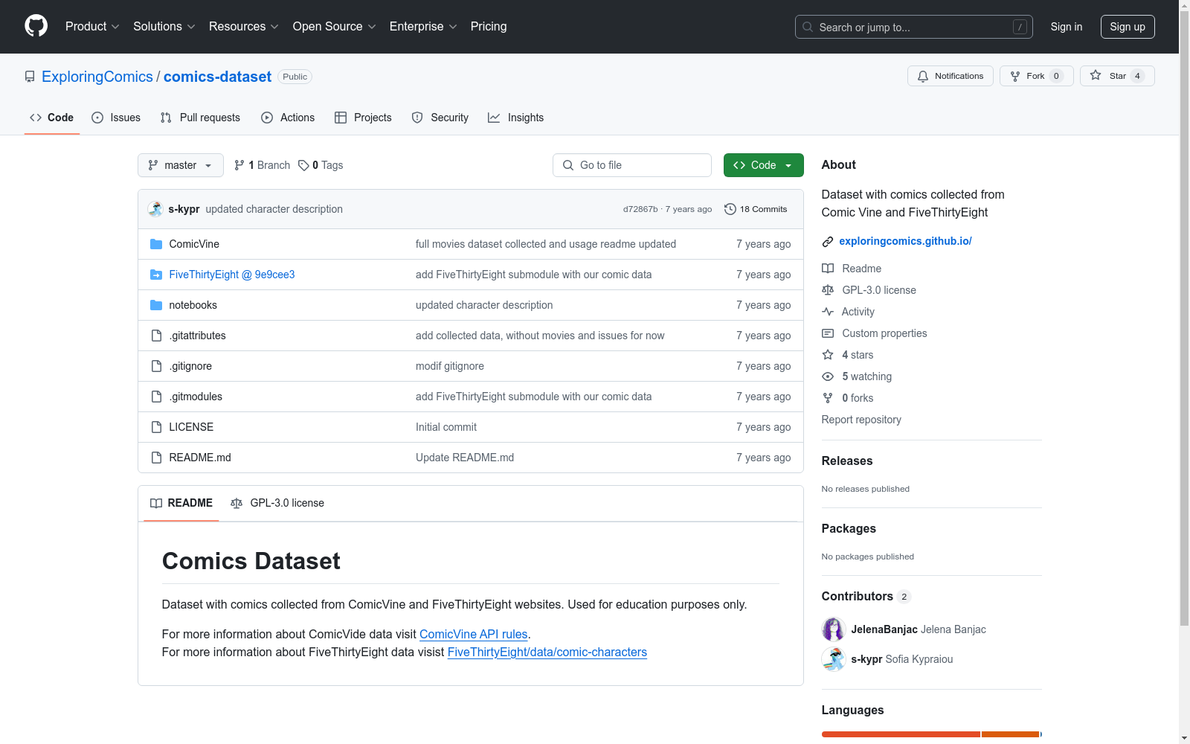
Task: Click the .gitmodules file icon
Action: click(x=156, y=397)
